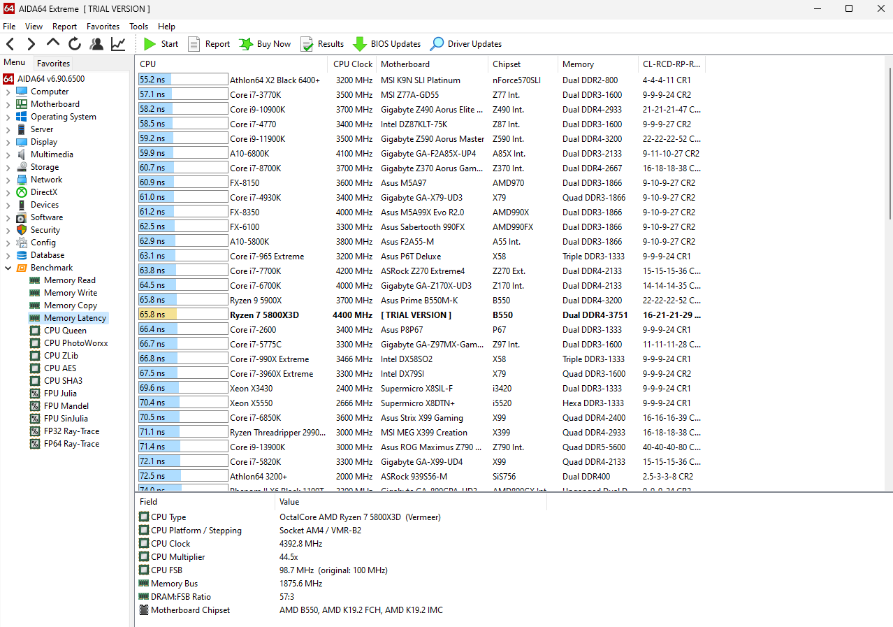
Task: Click the Report toolbar button
Action: (x=208, y=44)
